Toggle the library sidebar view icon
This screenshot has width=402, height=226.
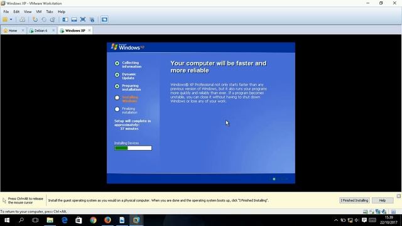[65, 19]
